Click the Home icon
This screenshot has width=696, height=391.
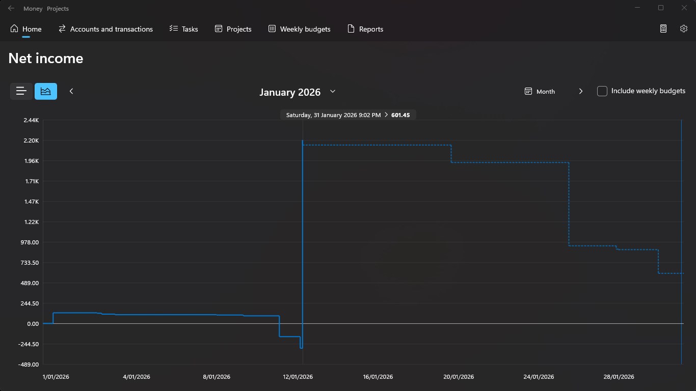(x=14, y=29)
